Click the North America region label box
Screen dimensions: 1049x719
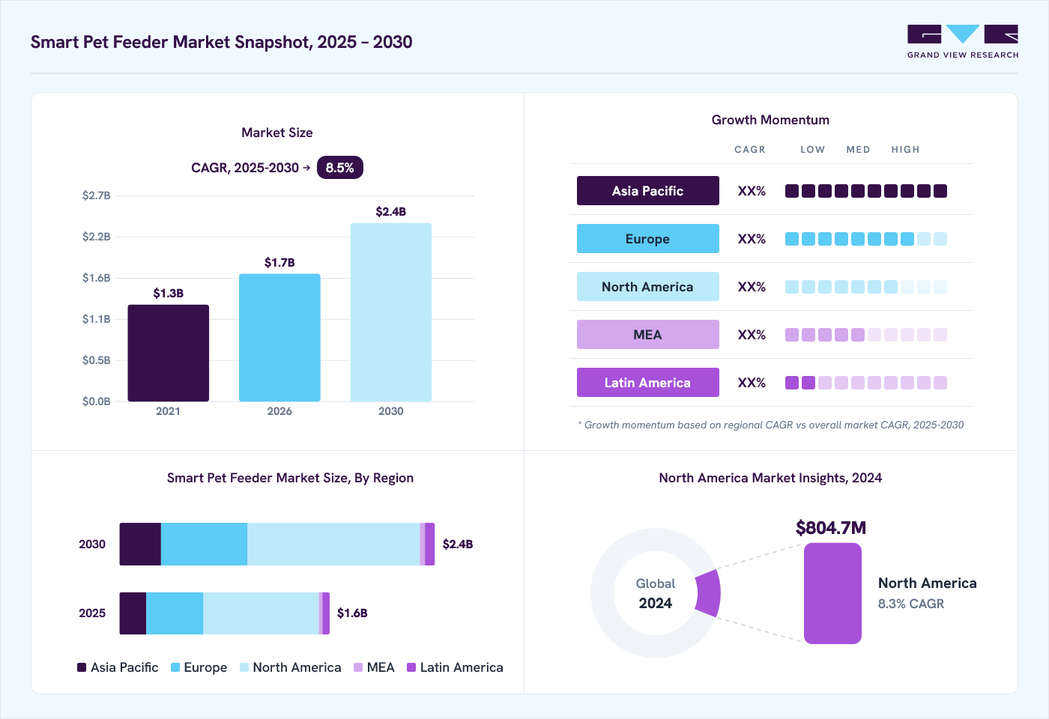click(648, 287)
